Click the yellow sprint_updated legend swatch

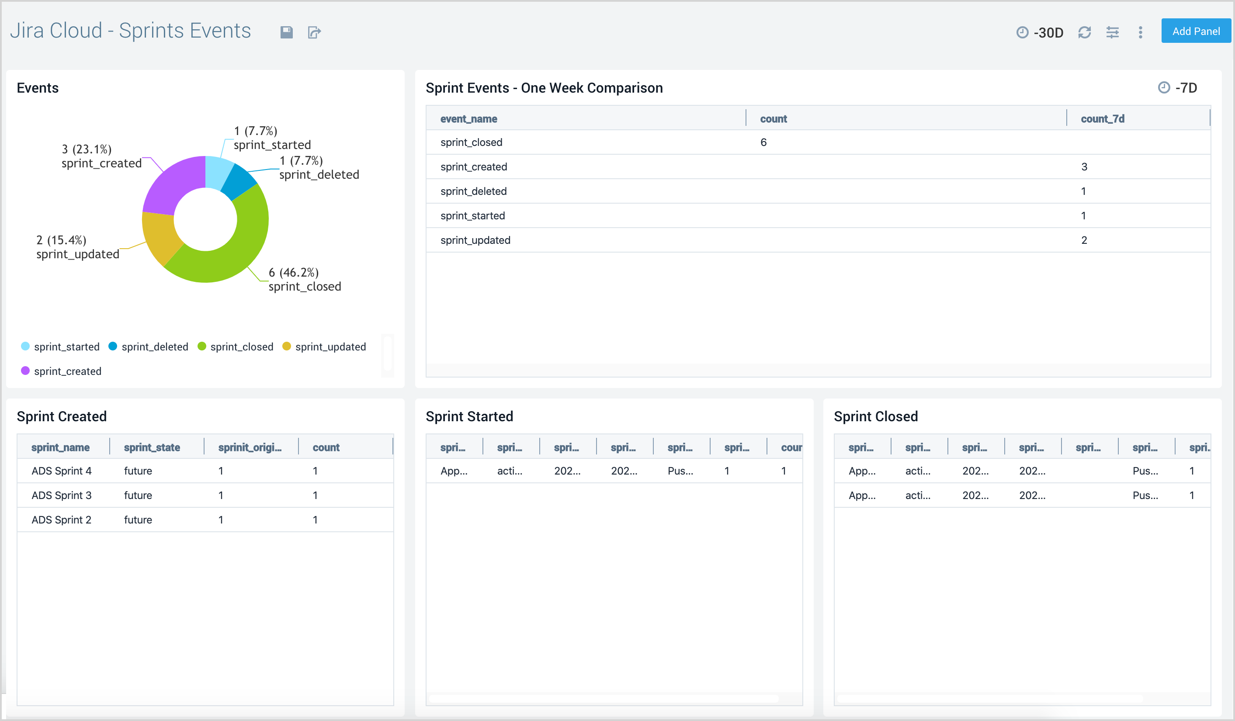[x=287, y=347]
